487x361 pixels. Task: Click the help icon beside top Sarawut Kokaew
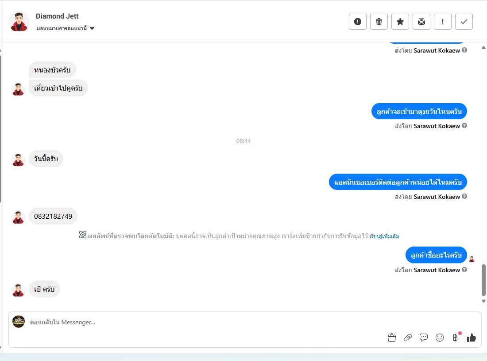464,50
